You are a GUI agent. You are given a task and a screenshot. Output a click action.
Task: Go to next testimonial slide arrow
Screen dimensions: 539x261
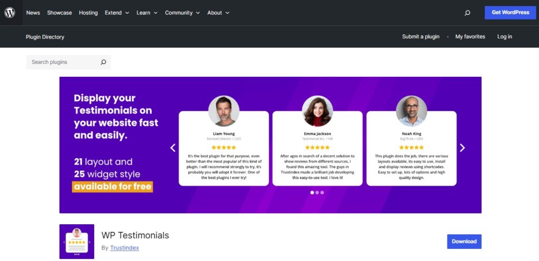click(462, 148)
